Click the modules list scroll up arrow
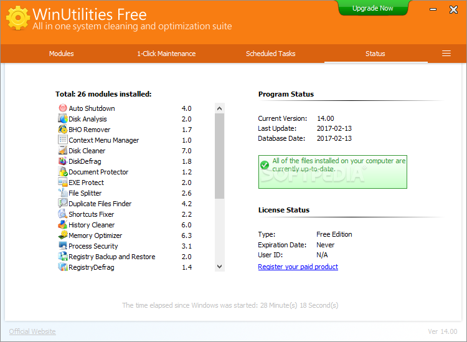The width and height of the screenshot is (467, 342). pos(220,108)
